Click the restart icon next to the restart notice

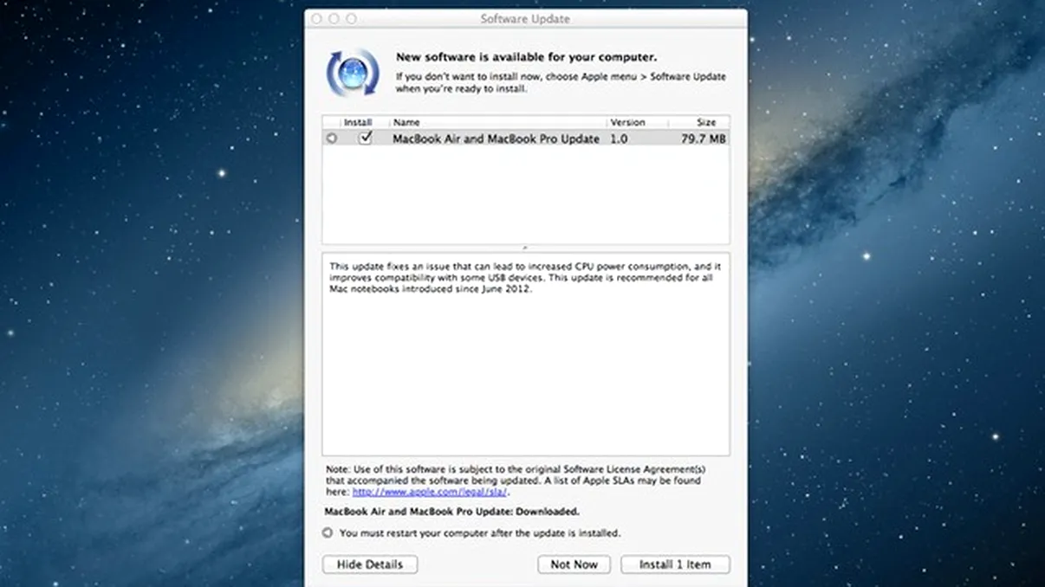pos(328,533)
